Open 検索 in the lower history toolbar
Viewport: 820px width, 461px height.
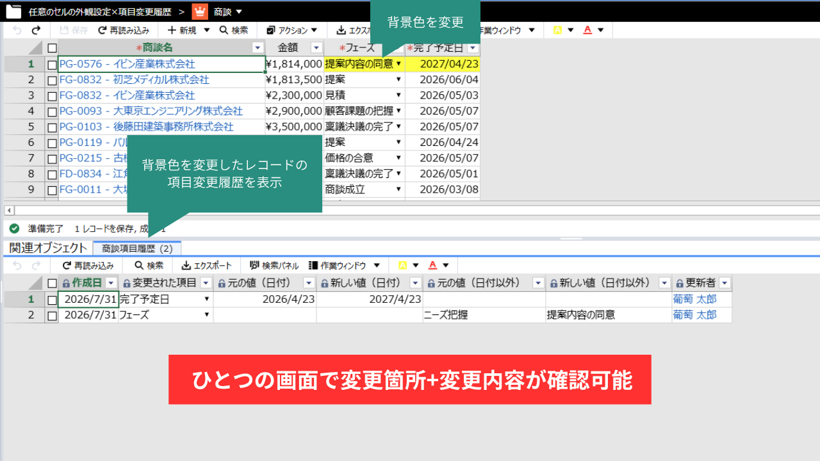[x=149, y=265]
